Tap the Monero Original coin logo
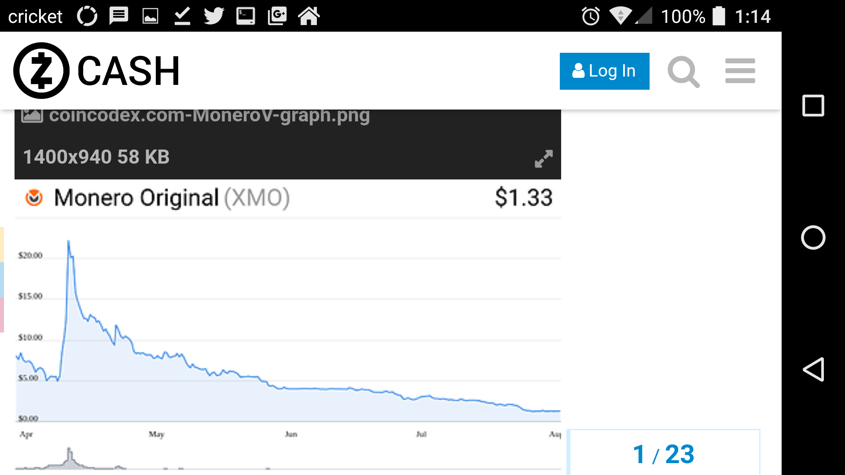Viewport: 845px width, 475px height. pyautogui.click(x=34, y=197)
